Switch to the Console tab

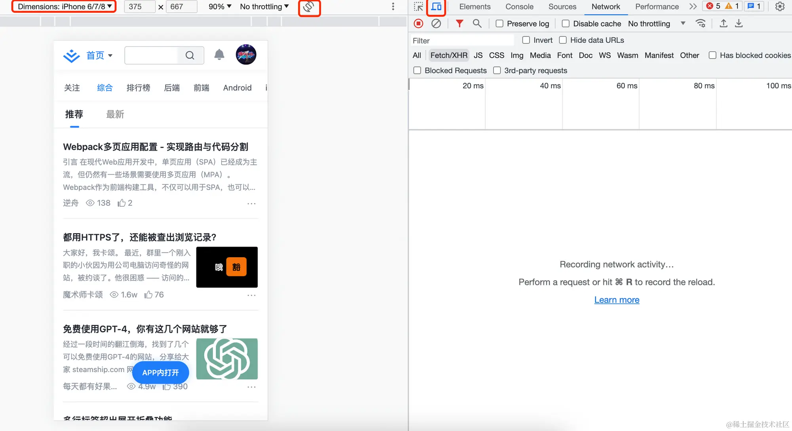point(519,7)
